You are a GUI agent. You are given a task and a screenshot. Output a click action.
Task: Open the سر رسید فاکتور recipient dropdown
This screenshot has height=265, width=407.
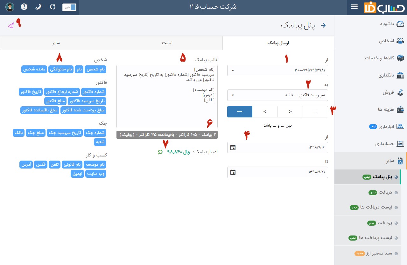tap(277, 95)
